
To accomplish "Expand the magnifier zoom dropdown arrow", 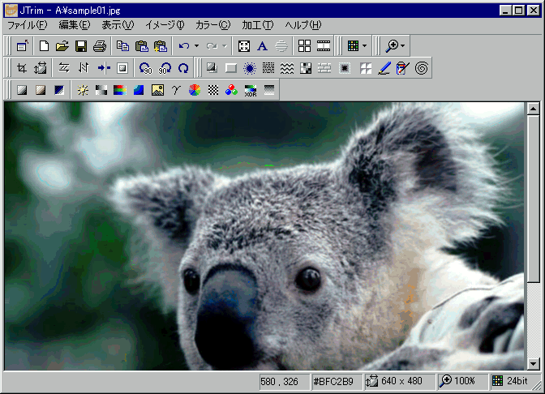I will coord(402,46).
